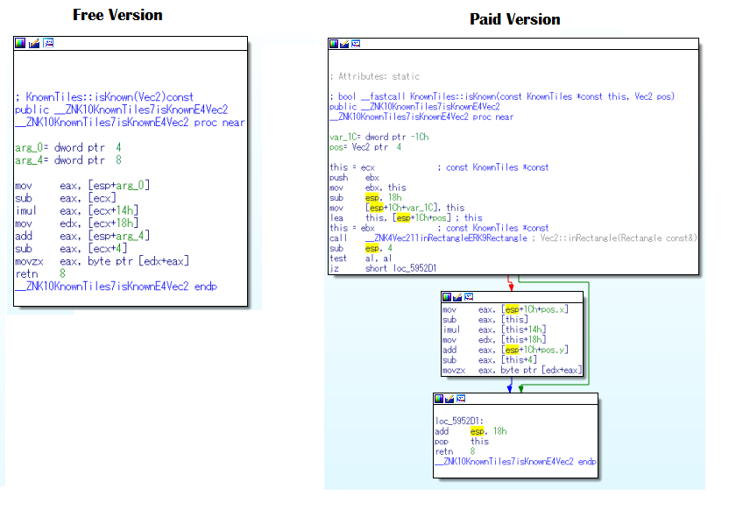Click the green true-branch arrow line
Image resolution: width=736 pixels, height=510 pixels.
[x=587, y=333]
